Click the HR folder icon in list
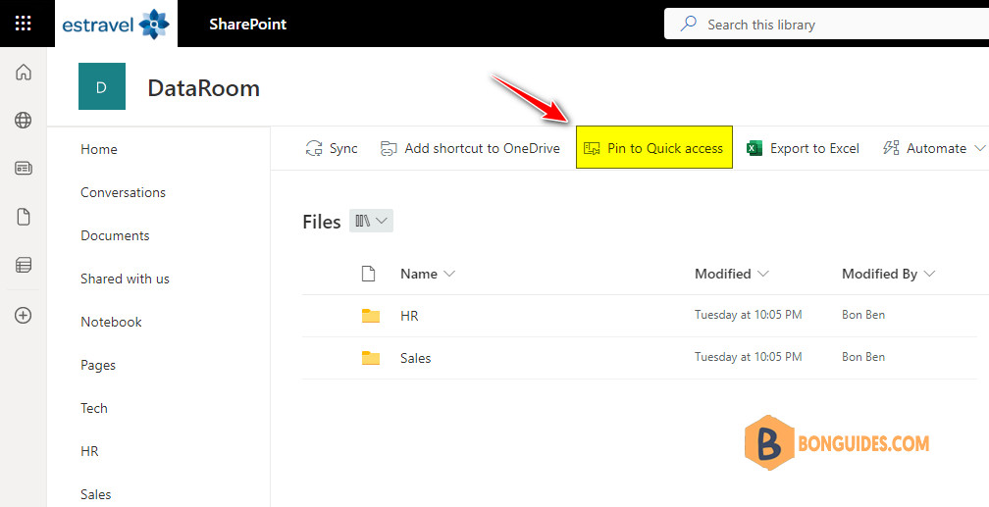The width and height of the screenshot is (989, 507). 371,316
